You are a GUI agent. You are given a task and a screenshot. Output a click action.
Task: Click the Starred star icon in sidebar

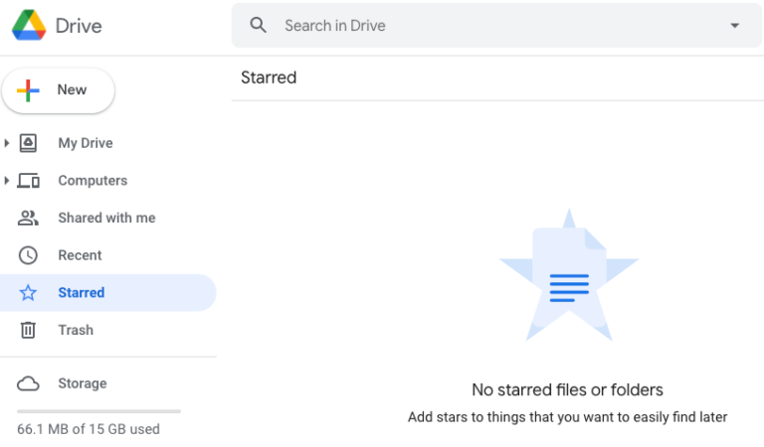[29, 293]
